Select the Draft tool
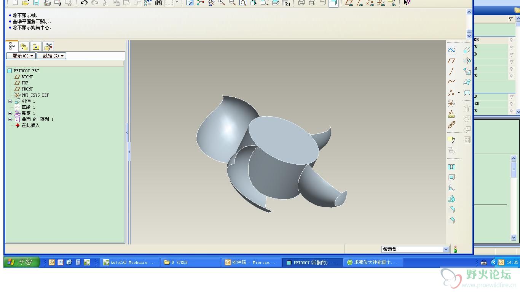Screen dimensions: 520x292 [451, 198]
